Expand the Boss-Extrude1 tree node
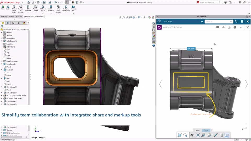The image size is (251, 141). 2,64
